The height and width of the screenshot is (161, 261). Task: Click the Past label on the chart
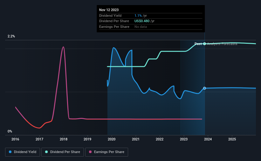[198, 44]
